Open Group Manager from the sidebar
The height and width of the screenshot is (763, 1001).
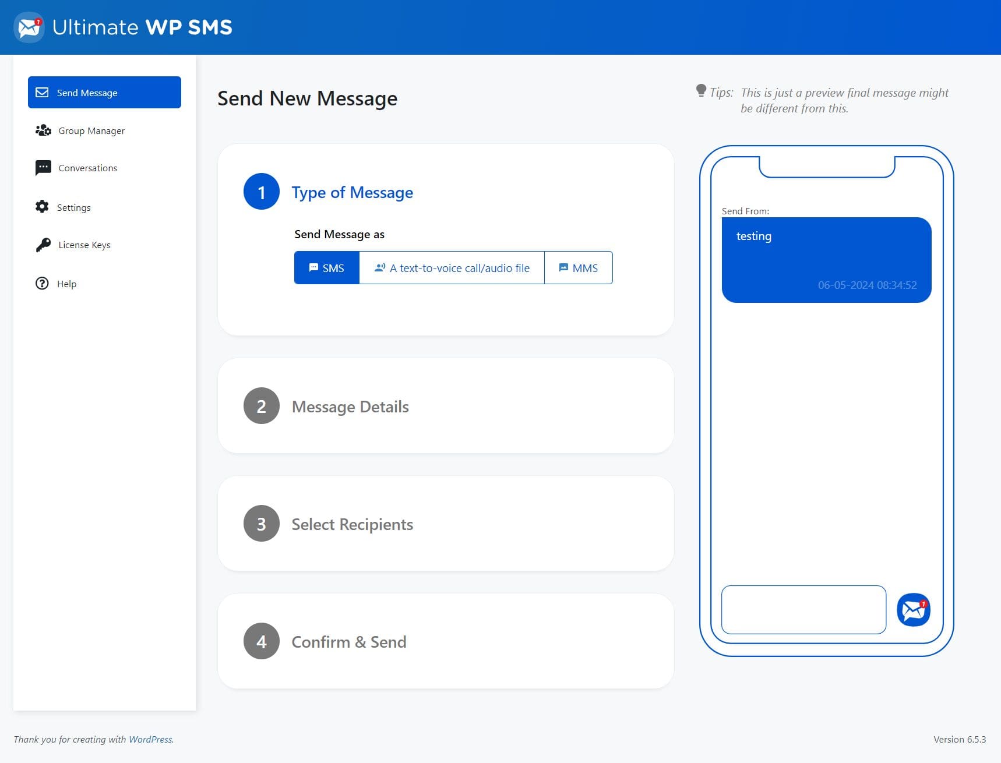91,131
